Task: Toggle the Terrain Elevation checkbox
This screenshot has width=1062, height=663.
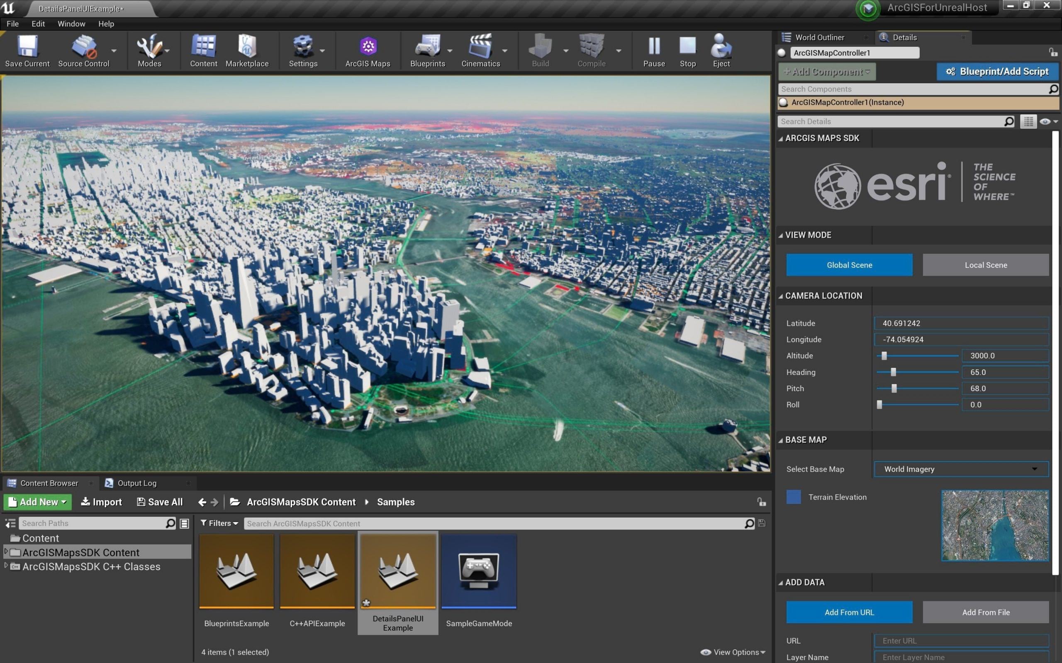Action: tap(794, 497)
